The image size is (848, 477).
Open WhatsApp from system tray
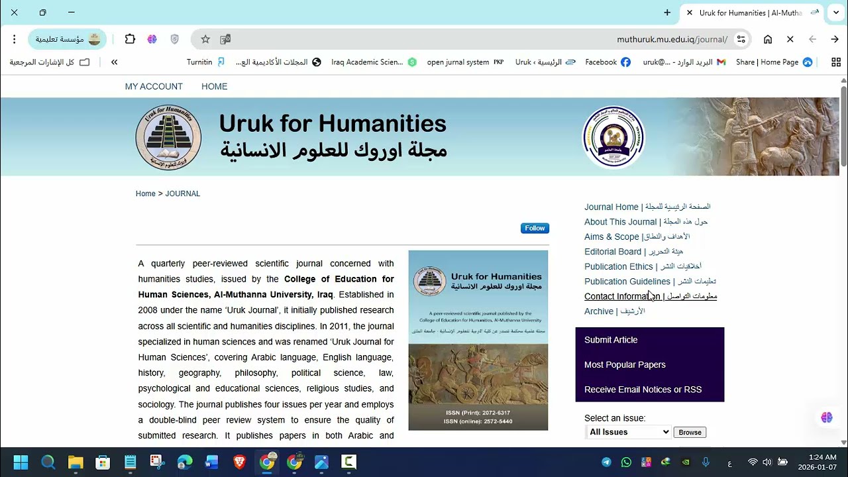tap(626, 462)
